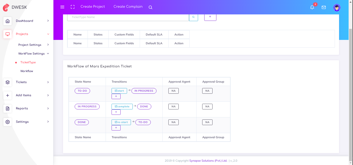Viewport: 353px width, 165px height.
Task: Click the Dashboard home icon
Action: [7, 21]
